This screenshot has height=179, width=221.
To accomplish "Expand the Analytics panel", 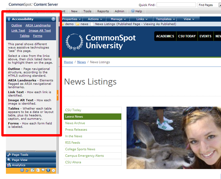I will [x=31, y=165].
